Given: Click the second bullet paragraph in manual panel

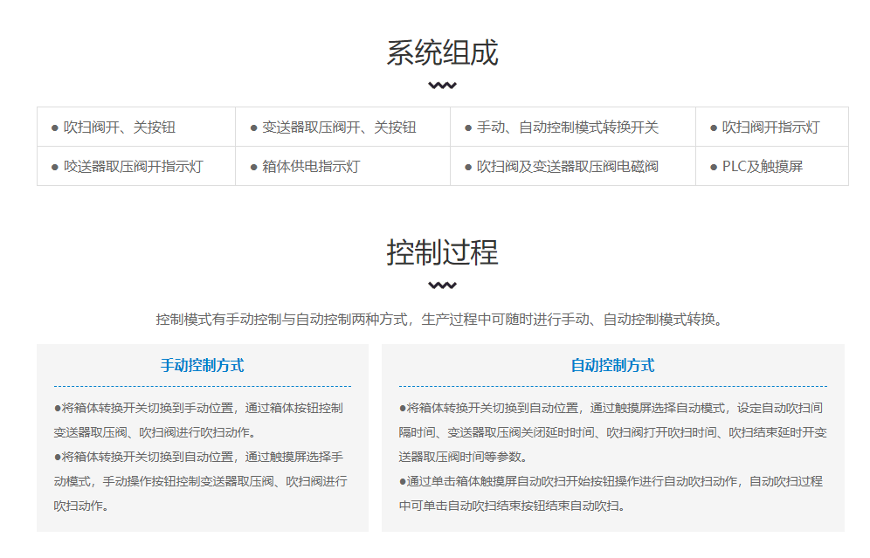Looking at the screenshot, I should pyautogui.click(x=201, y=481).
